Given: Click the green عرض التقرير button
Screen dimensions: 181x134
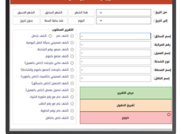Looking at the screenshot, I should click(126, 93).
